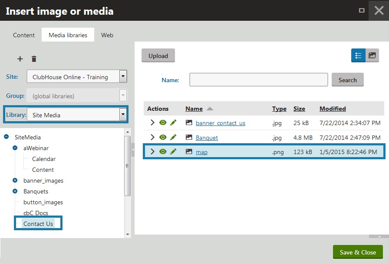Click the folder tree vertical scrollbar
Image resolution: width=389 pixels, height=264 pixels.
coord(128,165)
